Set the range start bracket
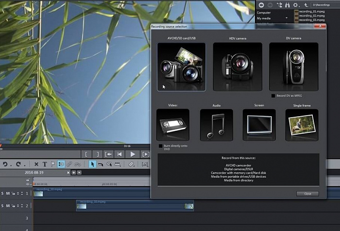Screen dimensions: 340x231 click(86, 154)
